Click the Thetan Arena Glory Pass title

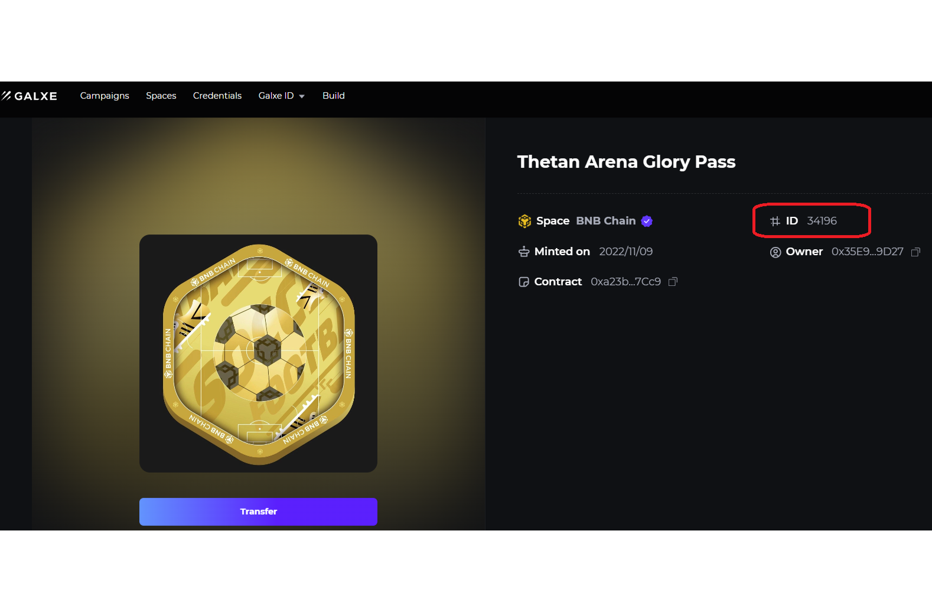626,162
